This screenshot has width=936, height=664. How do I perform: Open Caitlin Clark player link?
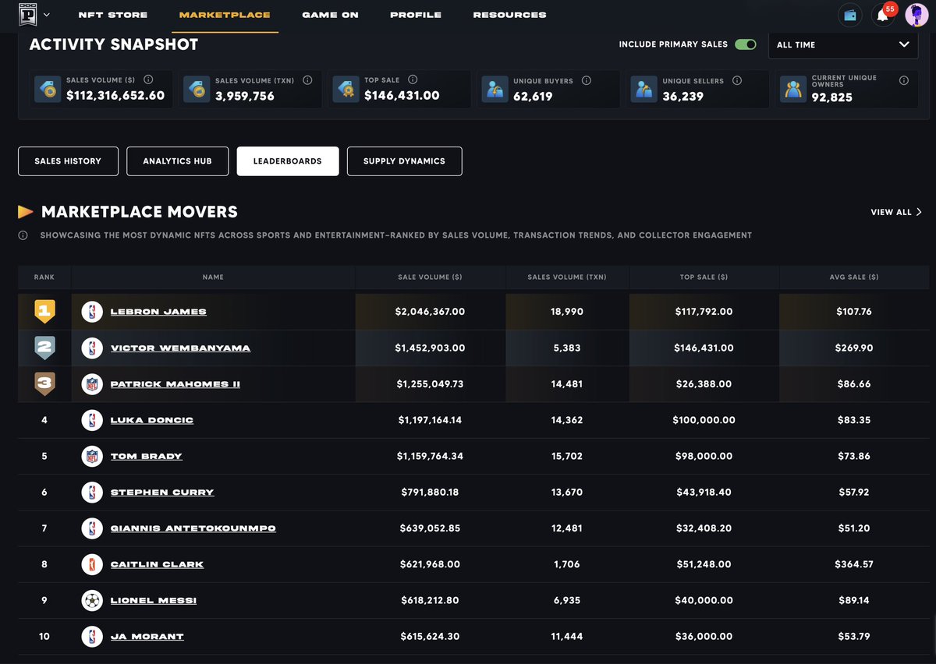click(157, 564)
